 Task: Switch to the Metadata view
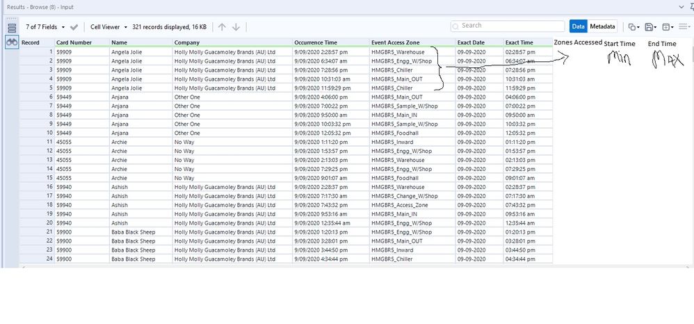[x=602, y=26]
